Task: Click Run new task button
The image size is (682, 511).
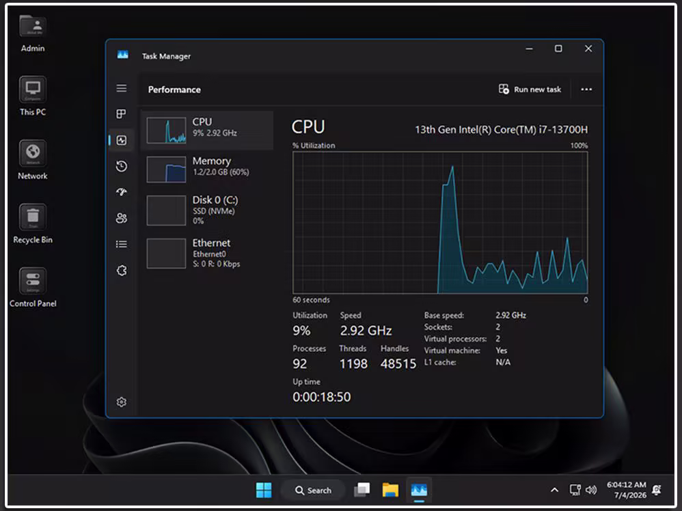Action: (x=530, y=89)
